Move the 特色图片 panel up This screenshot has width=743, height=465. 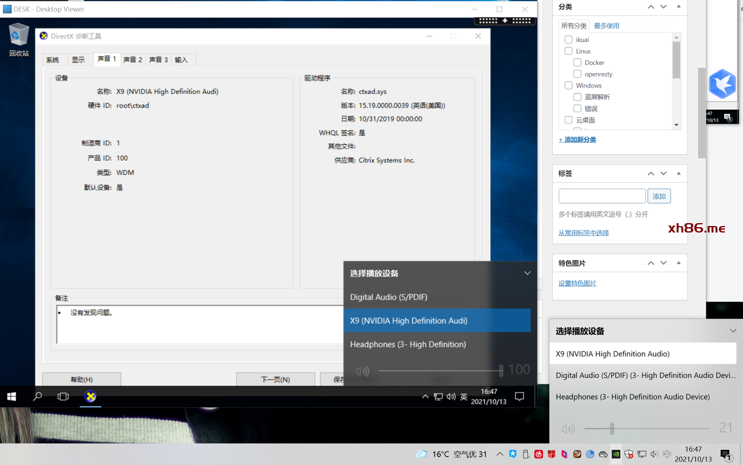pyautogui.click(x=651, y=263)
